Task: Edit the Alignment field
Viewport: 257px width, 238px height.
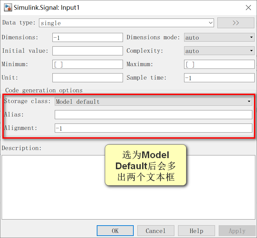Action: pos(154,128)
